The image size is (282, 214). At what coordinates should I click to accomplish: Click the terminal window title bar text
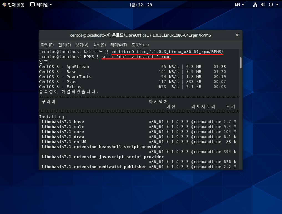pyautogui.click(x=141, y=35)
